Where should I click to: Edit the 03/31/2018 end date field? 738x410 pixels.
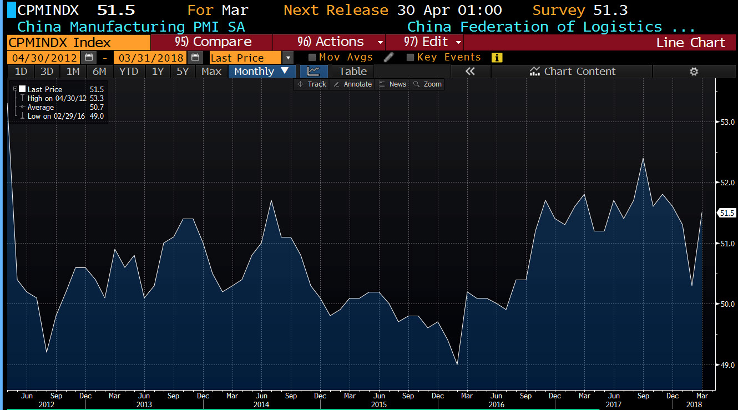(x=150, y=57)
